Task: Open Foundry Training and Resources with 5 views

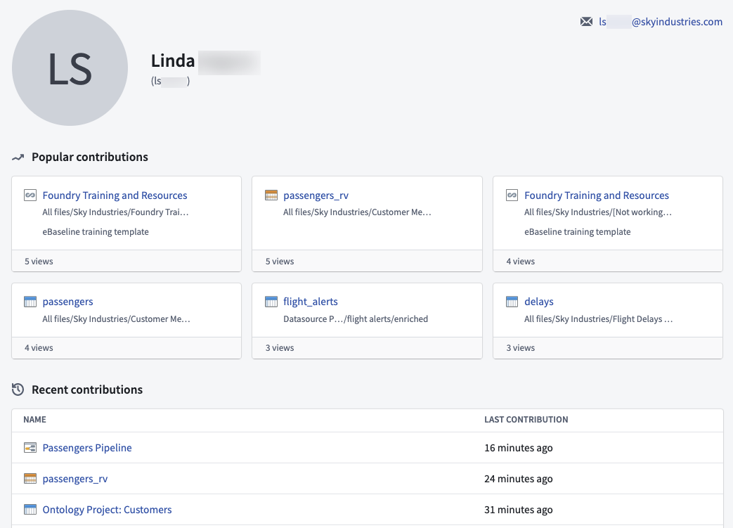Action: click(115, 195)
